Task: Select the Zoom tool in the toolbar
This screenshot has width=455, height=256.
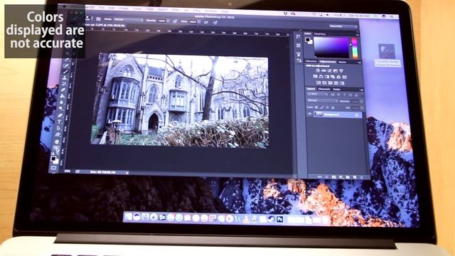Action: point(57,149)
